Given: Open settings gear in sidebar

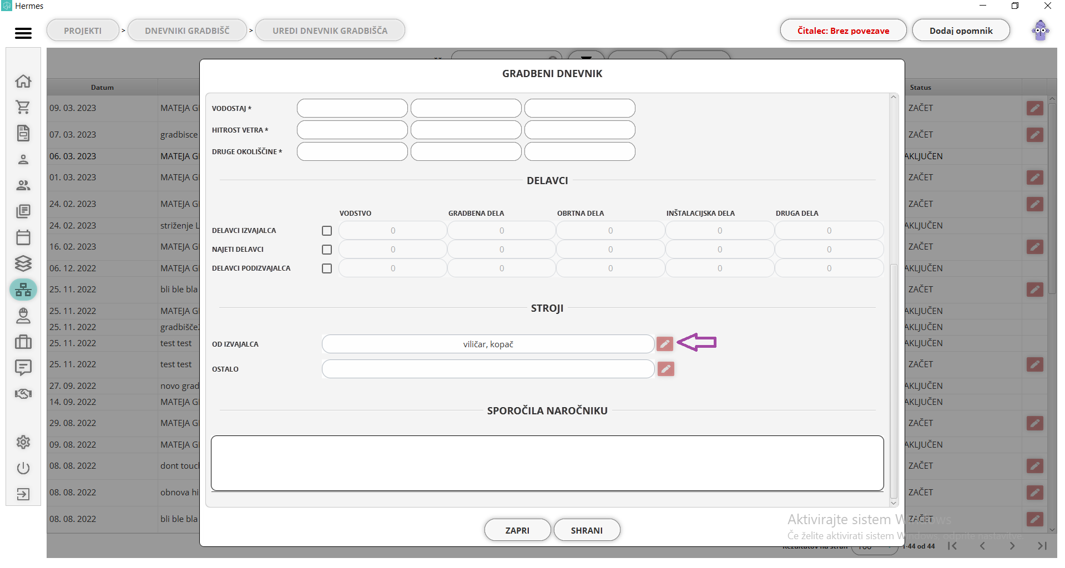Looking at the screenshot, I should (x=23, y=442).
